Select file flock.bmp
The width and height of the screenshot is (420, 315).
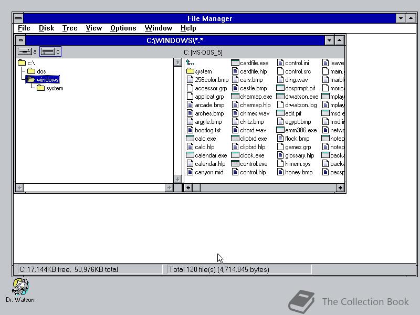tap(293, 139)
